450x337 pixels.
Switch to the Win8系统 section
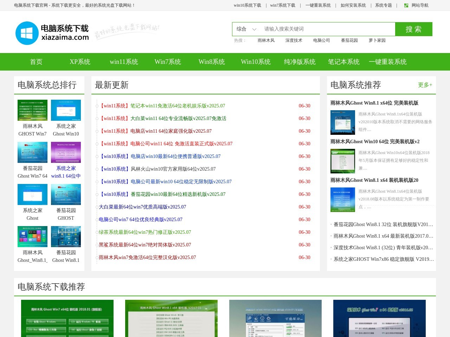pos(212,62)
